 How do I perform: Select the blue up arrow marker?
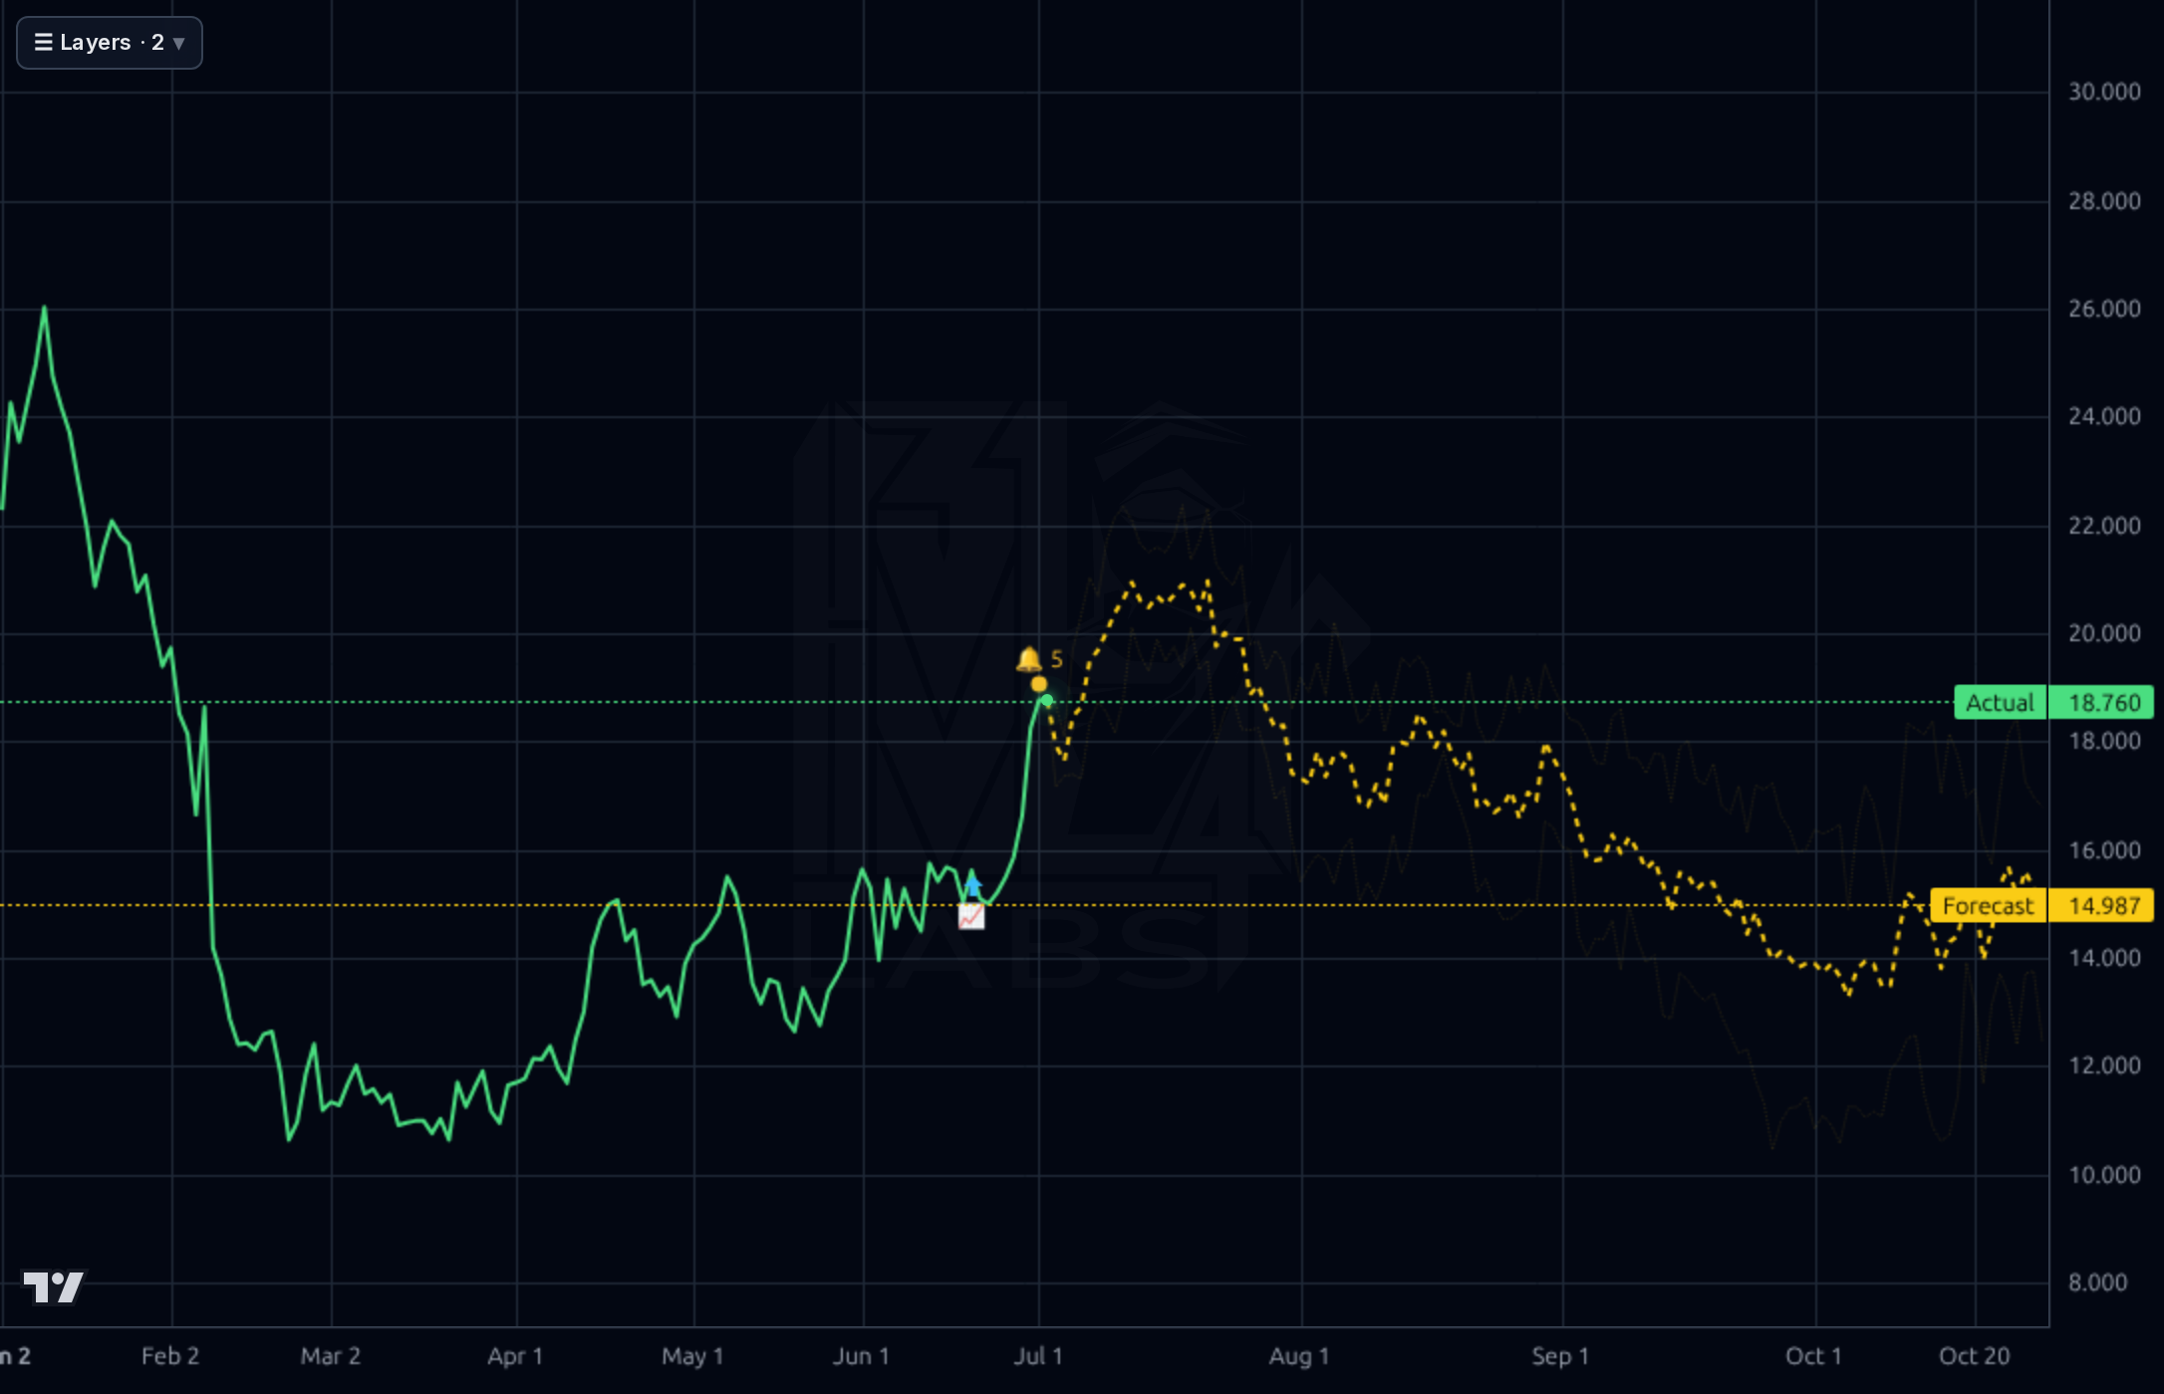click(973, 885)
